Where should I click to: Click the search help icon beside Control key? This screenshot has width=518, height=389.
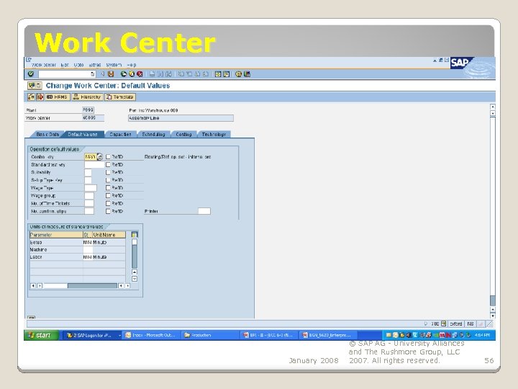tap(99, 157)
